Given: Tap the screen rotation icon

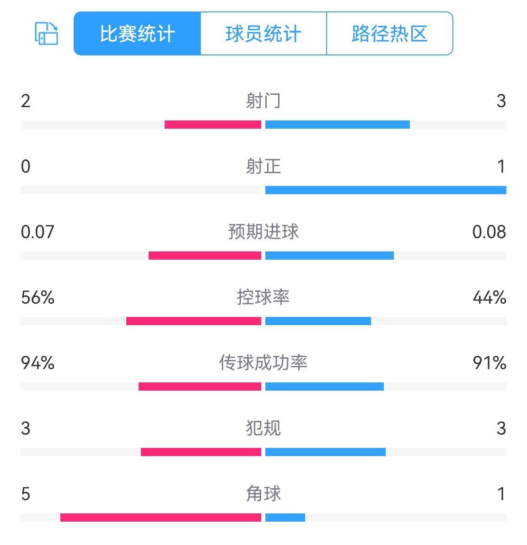Looking at the screenshot, I should coord(47,33).
